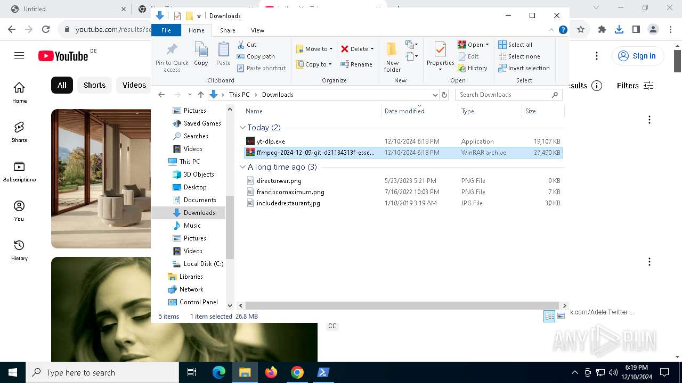This screenshot has height=383, width=682.
Task: Open Task View on taskbar
Action: pos(192,372)
